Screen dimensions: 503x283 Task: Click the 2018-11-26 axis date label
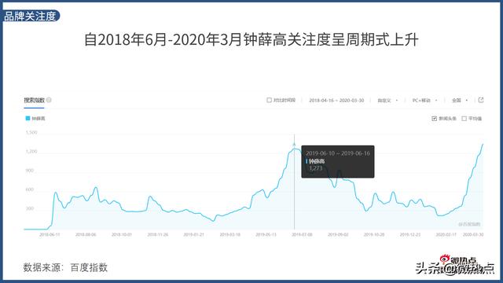(x=157, y=234)
